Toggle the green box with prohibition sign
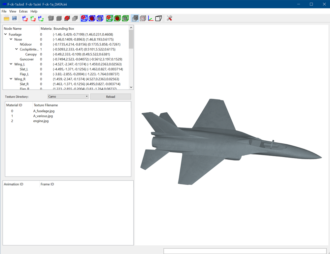Viewport: 330px width, 254px height. [x=110, y=18]
